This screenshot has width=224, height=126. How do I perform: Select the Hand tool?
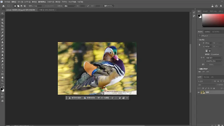[x=3, y=77]
